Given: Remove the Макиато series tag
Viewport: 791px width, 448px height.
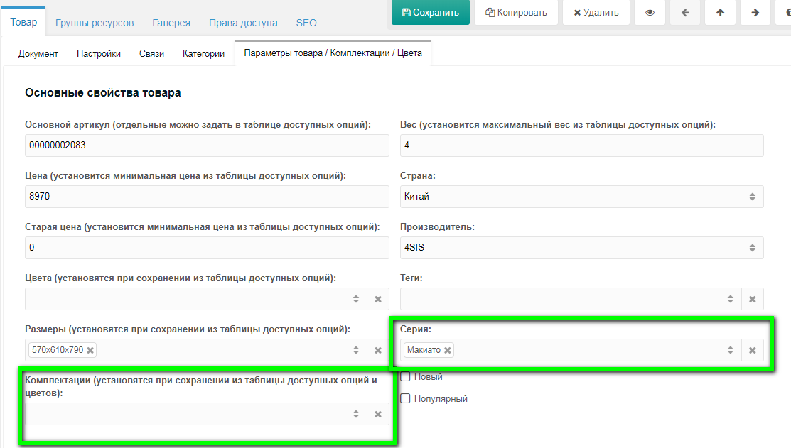Looking at the screenshot, I should [448, 350].
